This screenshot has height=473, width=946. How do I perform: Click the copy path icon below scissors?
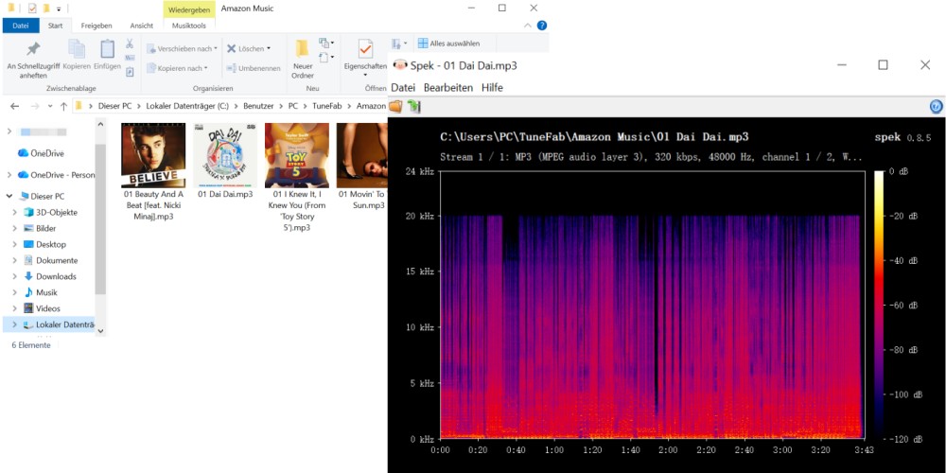click(x=129, y=58)
